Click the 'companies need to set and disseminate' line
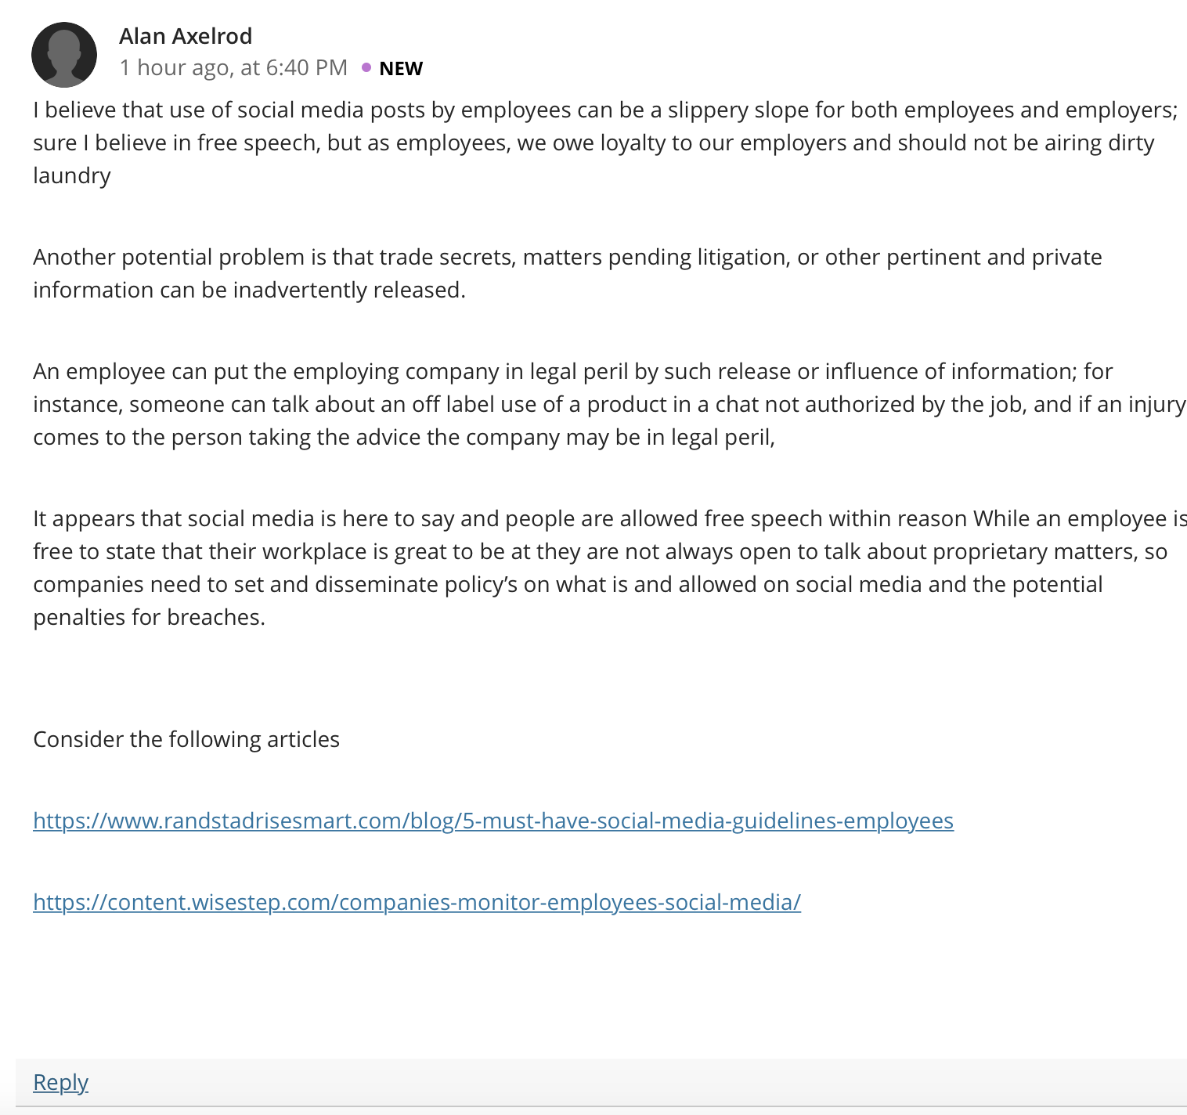This screenshot has height=1115, width=1187. click(x=568, y=584)
